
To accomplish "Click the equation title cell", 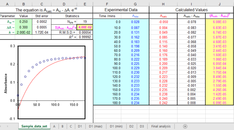I will click(x=46, y=10).
